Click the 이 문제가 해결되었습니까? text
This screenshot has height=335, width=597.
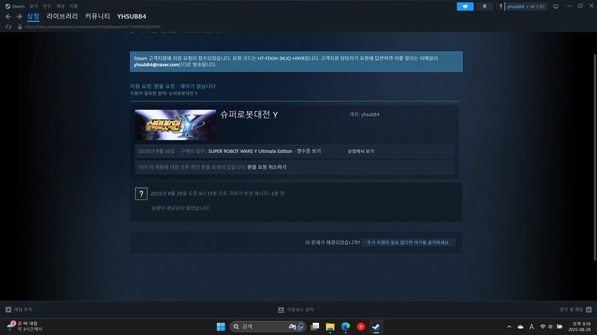pyautogui.click(x=332, y=242)
